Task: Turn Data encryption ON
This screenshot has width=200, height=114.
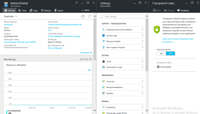Action: point(161,54)
